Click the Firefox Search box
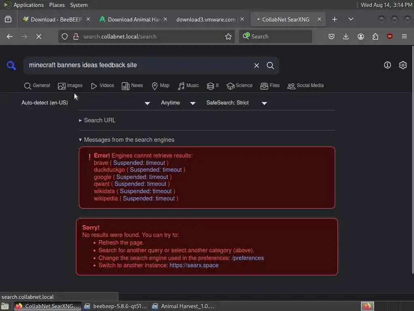Image resolution: width=414 pixels, height=311 pixels. click(276, 36)
